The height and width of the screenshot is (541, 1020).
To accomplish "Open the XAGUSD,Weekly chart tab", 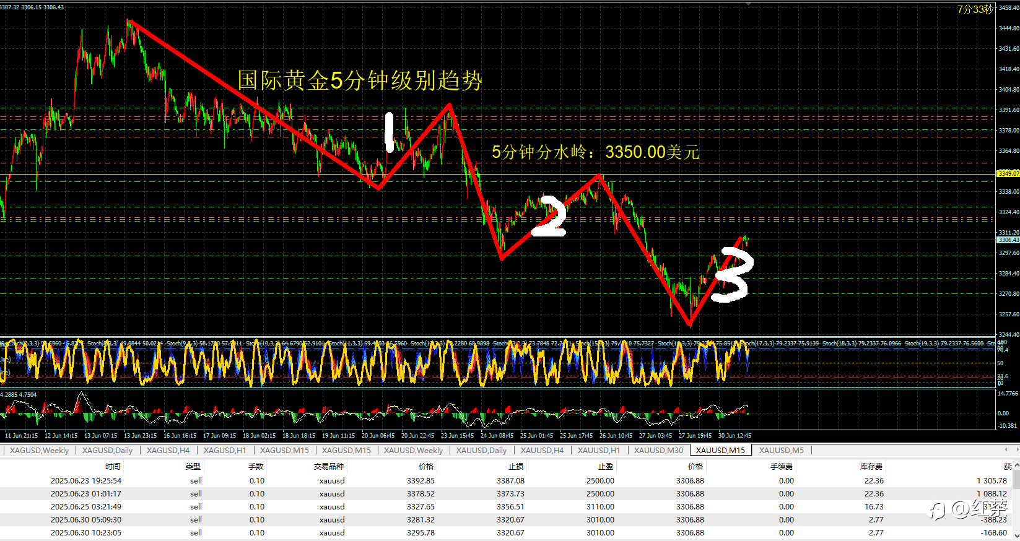I will (39, 450).
